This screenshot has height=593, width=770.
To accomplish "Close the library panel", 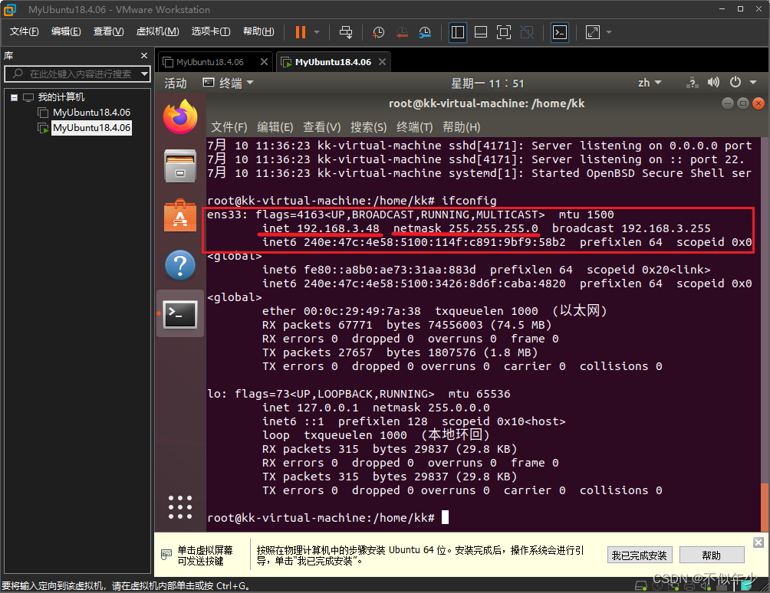I will 144,55.
